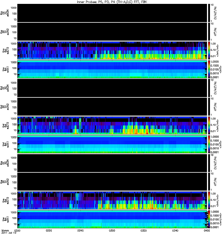Click the tha fbk scm1 color bar
This screenshot has width=224, height=239.
209,69
